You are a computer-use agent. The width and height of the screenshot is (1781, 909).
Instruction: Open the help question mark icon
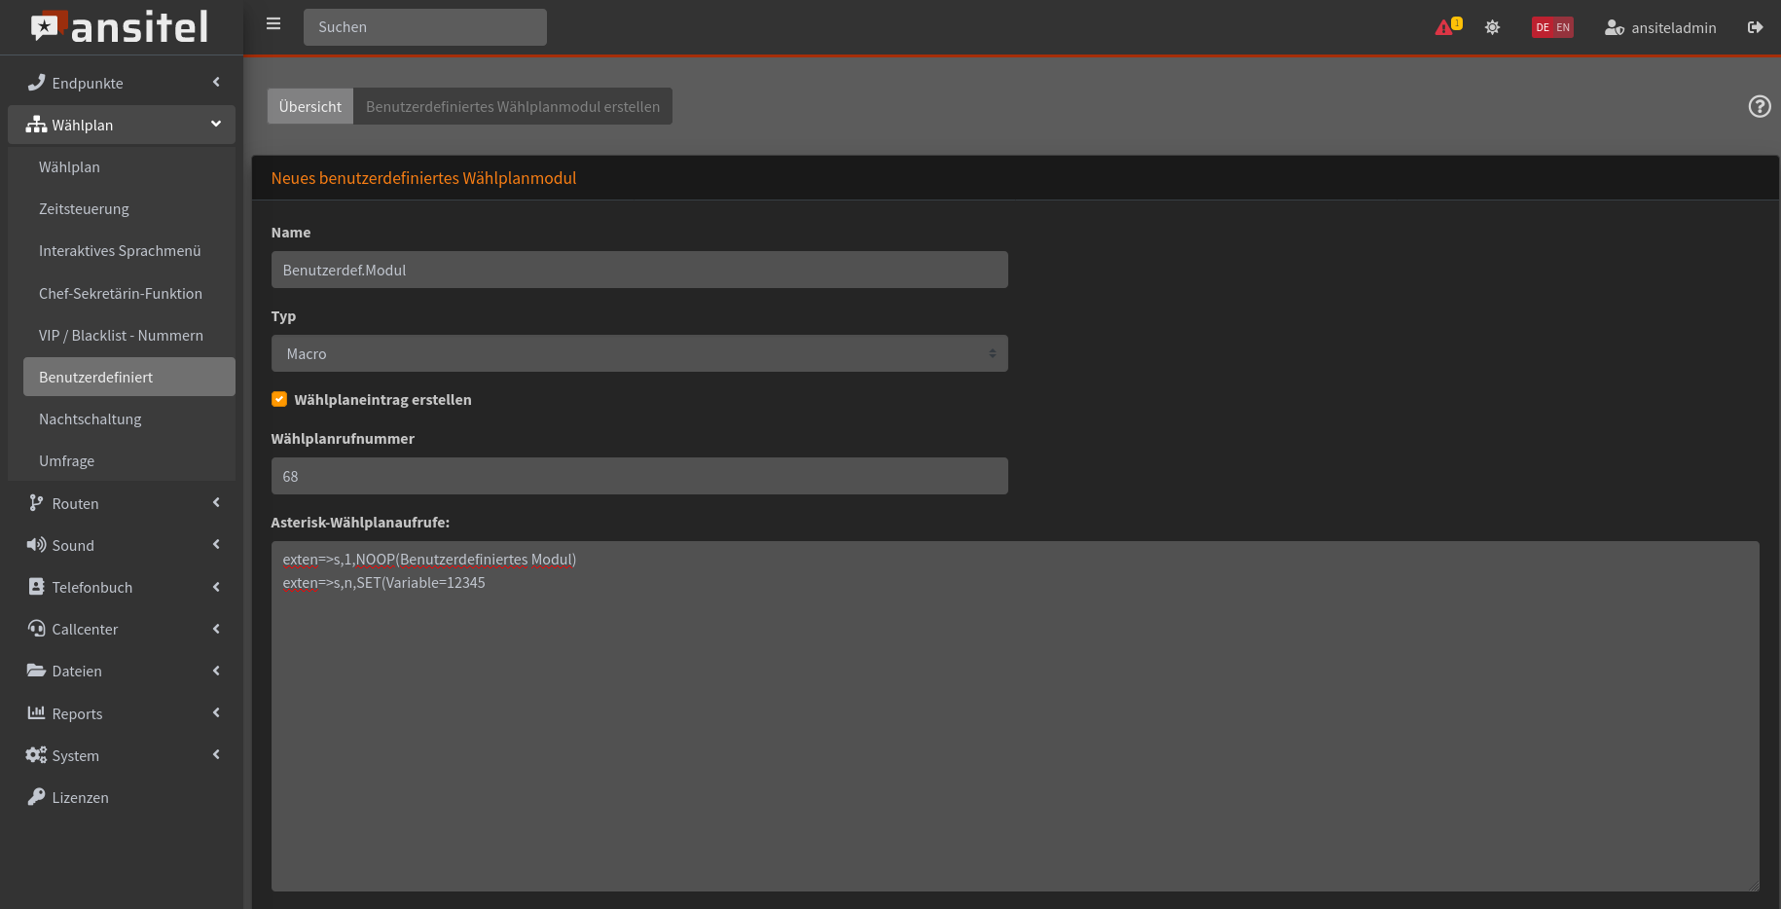click(1759, 106)
